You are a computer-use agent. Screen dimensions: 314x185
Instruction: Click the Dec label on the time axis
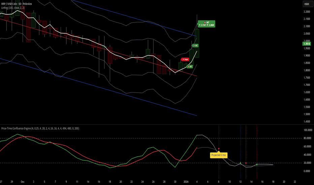pos(23,182)
